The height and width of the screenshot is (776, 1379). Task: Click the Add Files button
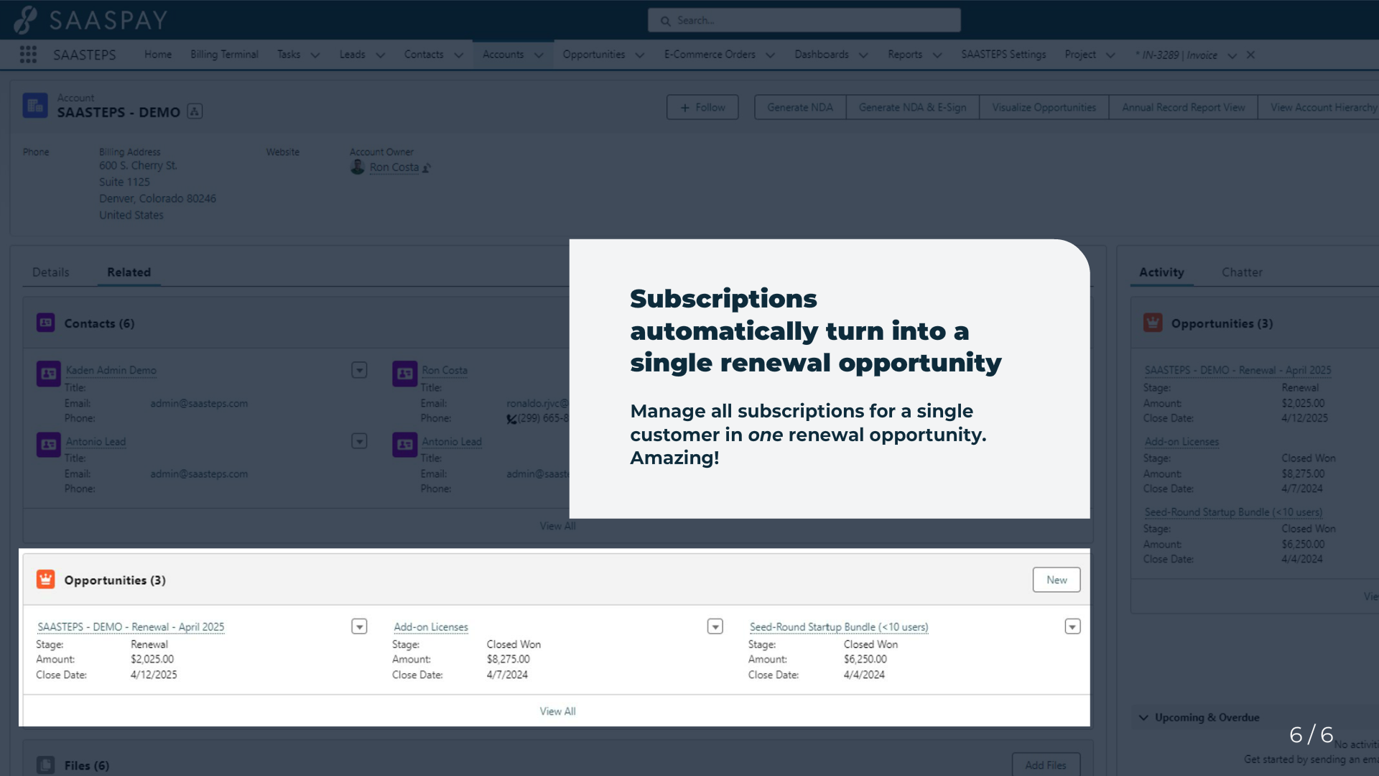click(x=1046, y=765)
